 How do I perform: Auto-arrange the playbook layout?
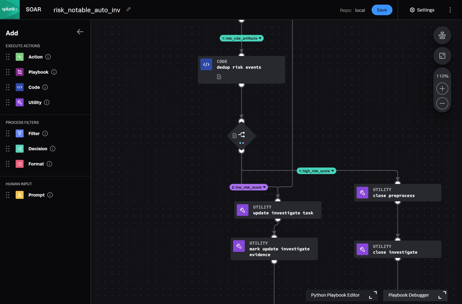point(442,35)
